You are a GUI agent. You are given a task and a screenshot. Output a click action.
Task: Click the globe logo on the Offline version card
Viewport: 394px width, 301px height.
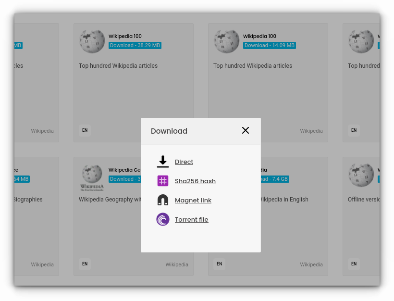361,175
